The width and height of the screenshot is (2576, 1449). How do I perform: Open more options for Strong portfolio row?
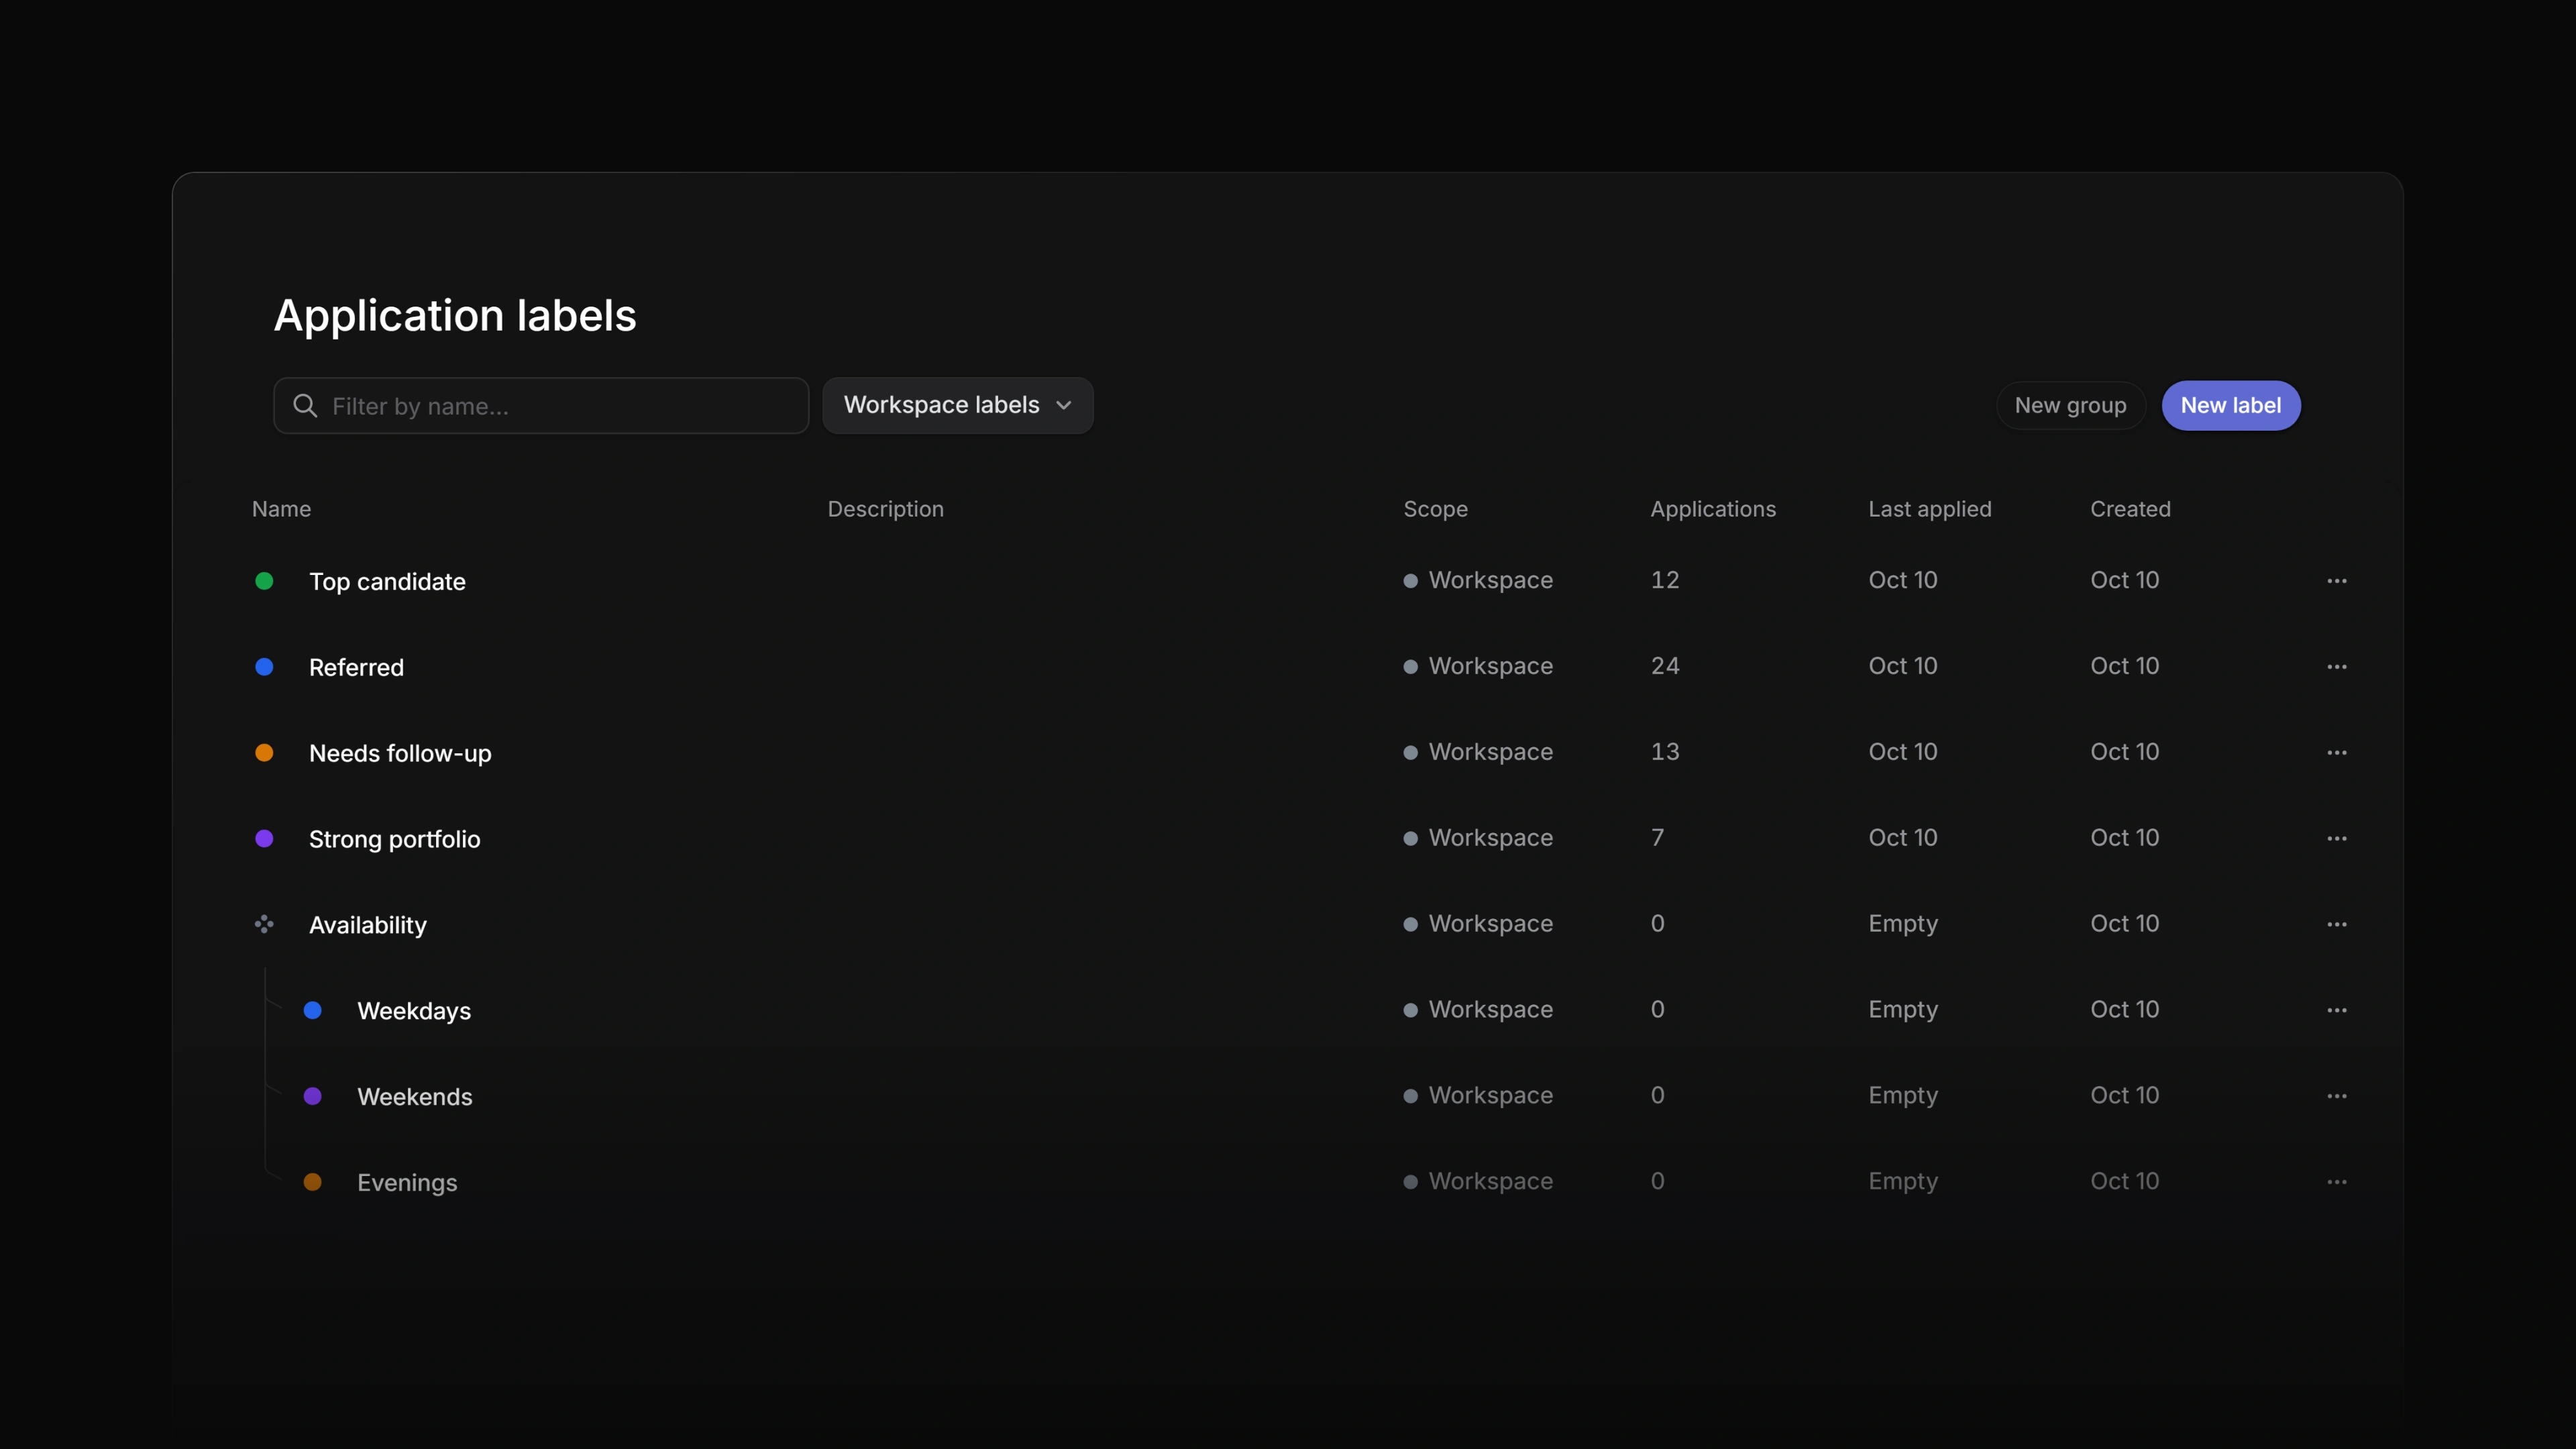(2336, 839)
